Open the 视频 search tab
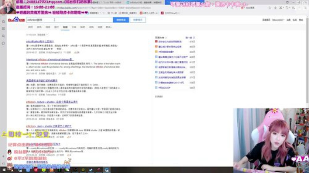Screen dimensions: 309x173 coord(48,27)
